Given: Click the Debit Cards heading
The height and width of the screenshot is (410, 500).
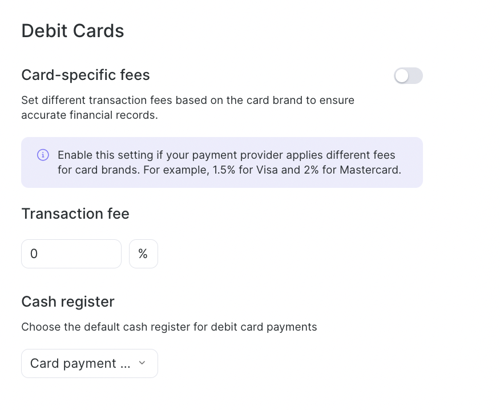Looking at the screenshot, I should click(72, 31).
